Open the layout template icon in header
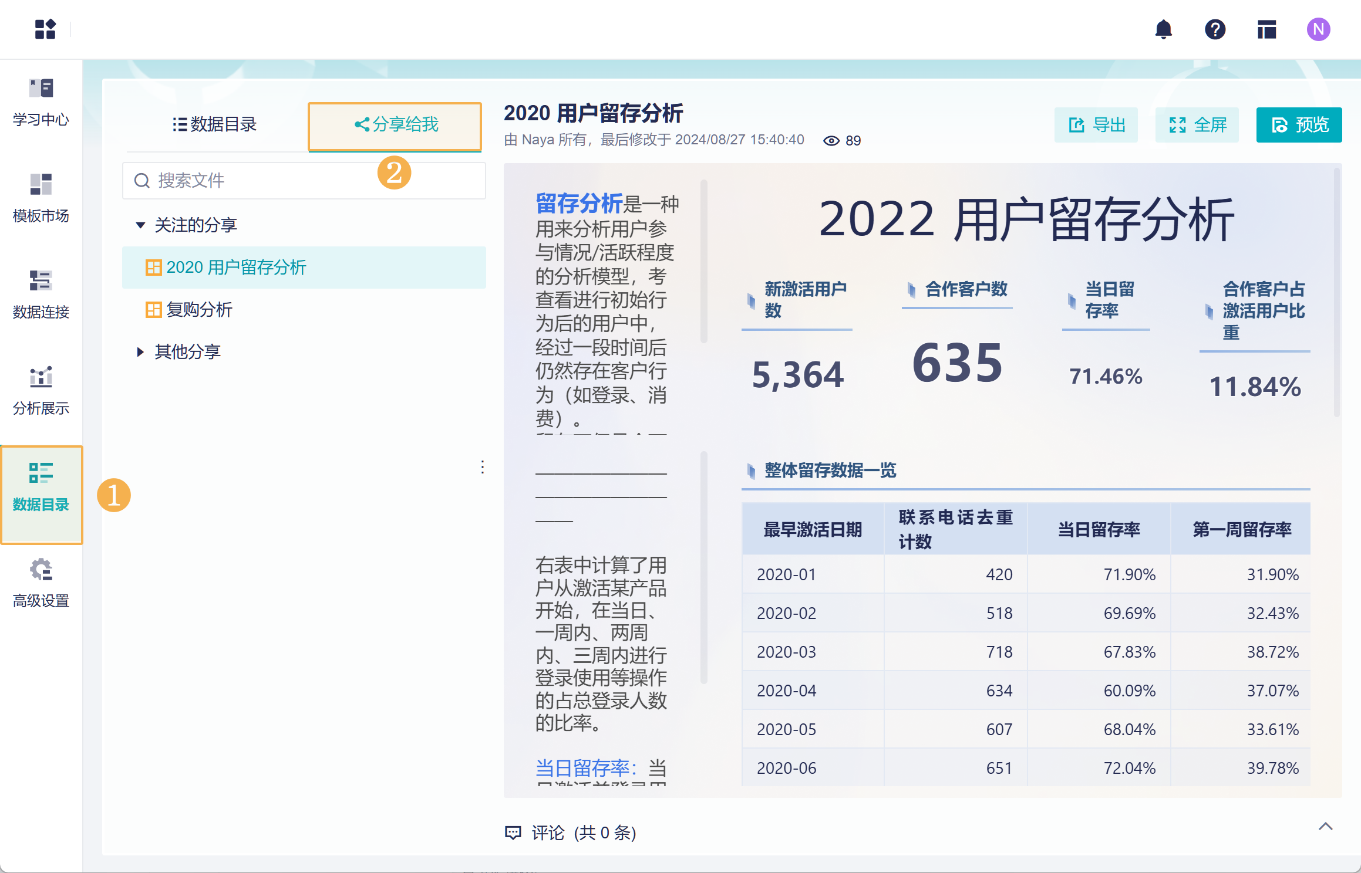Viewport: 1361px width, 873px height. (x=1266, y=29)
